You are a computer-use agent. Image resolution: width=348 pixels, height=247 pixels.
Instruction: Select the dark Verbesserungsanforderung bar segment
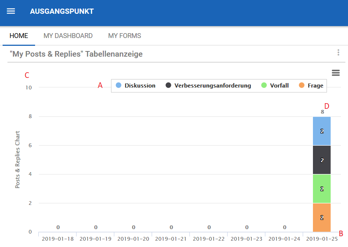tap(322, 160)
